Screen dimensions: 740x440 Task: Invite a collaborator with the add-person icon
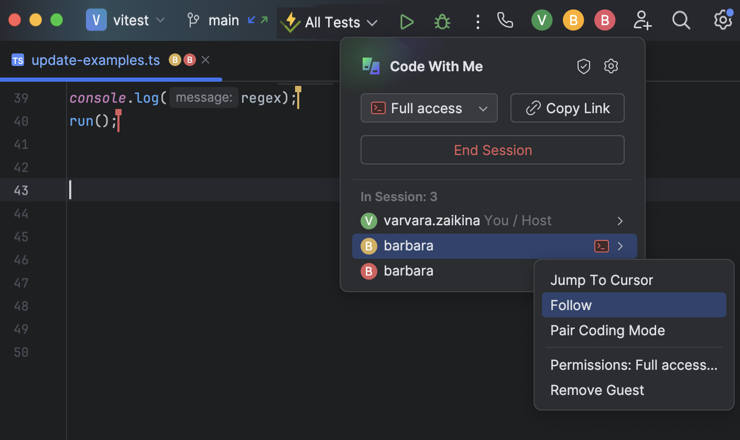642,21
